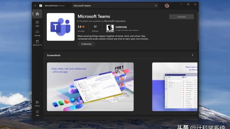Expand Screenshots with the chevron arrow
Viewport: 230px width, 129px height.
coord(192,55)
